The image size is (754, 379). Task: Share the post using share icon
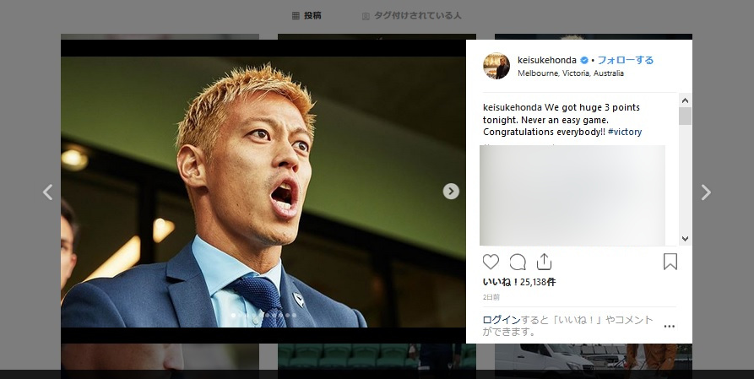pyautogui.click(x=544, y=262)
